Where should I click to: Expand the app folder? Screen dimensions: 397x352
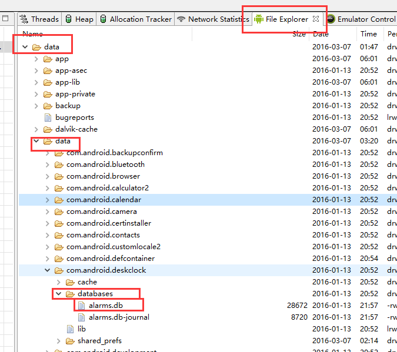click(36, 59)
